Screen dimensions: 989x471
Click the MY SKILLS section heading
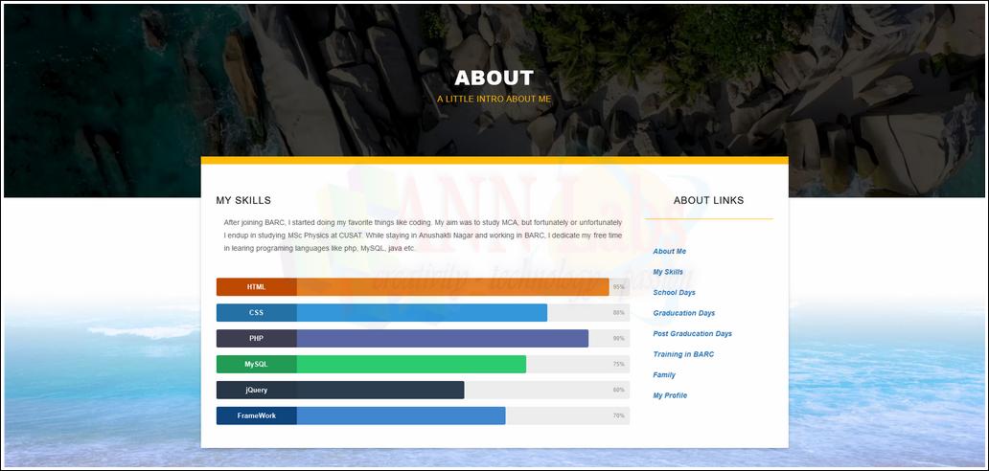pos(243,201)
